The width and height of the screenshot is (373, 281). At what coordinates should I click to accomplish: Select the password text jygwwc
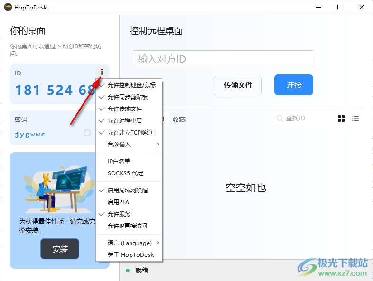click(x=30, y=135)
